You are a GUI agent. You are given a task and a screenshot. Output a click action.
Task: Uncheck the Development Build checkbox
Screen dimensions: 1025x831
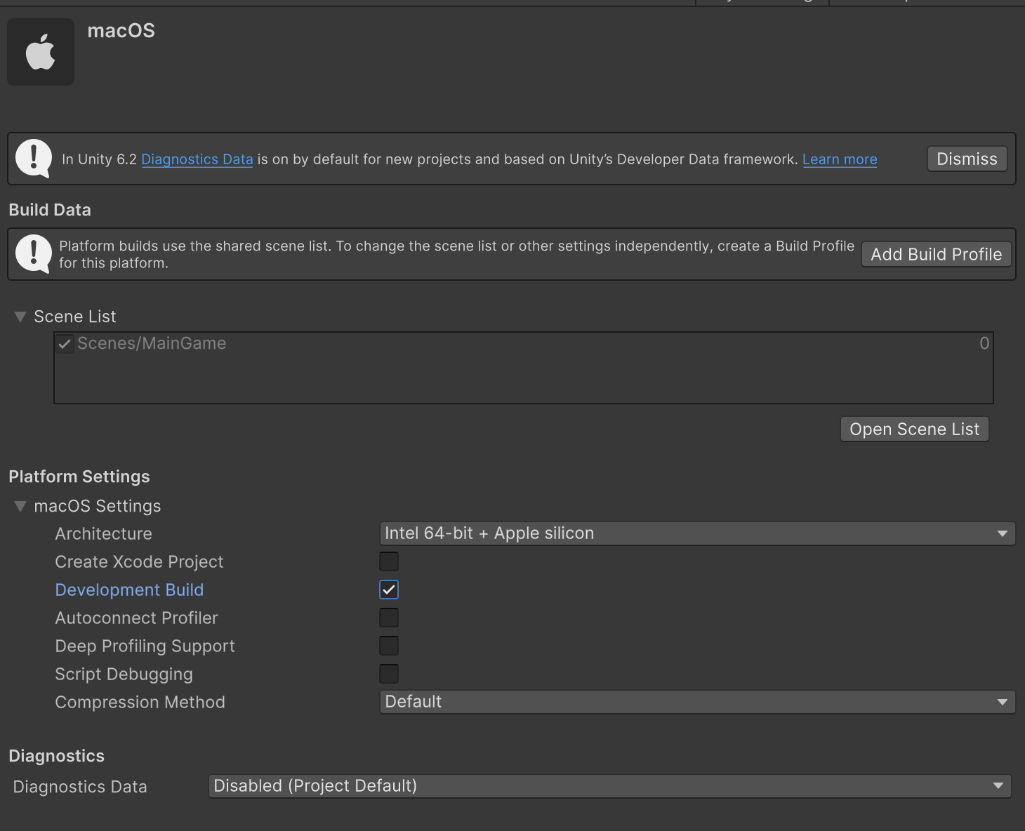389,590
